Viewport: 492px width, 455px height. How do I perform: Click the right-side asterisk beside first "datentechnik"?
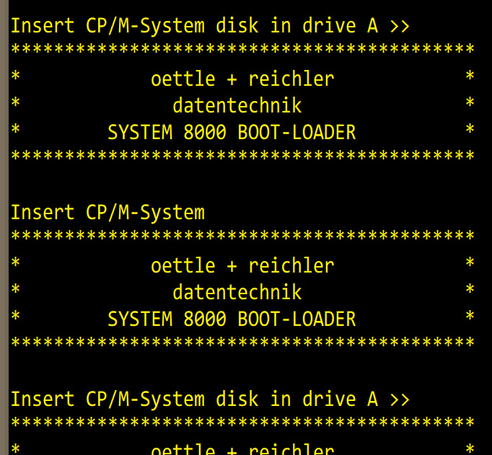pos(470,105)
